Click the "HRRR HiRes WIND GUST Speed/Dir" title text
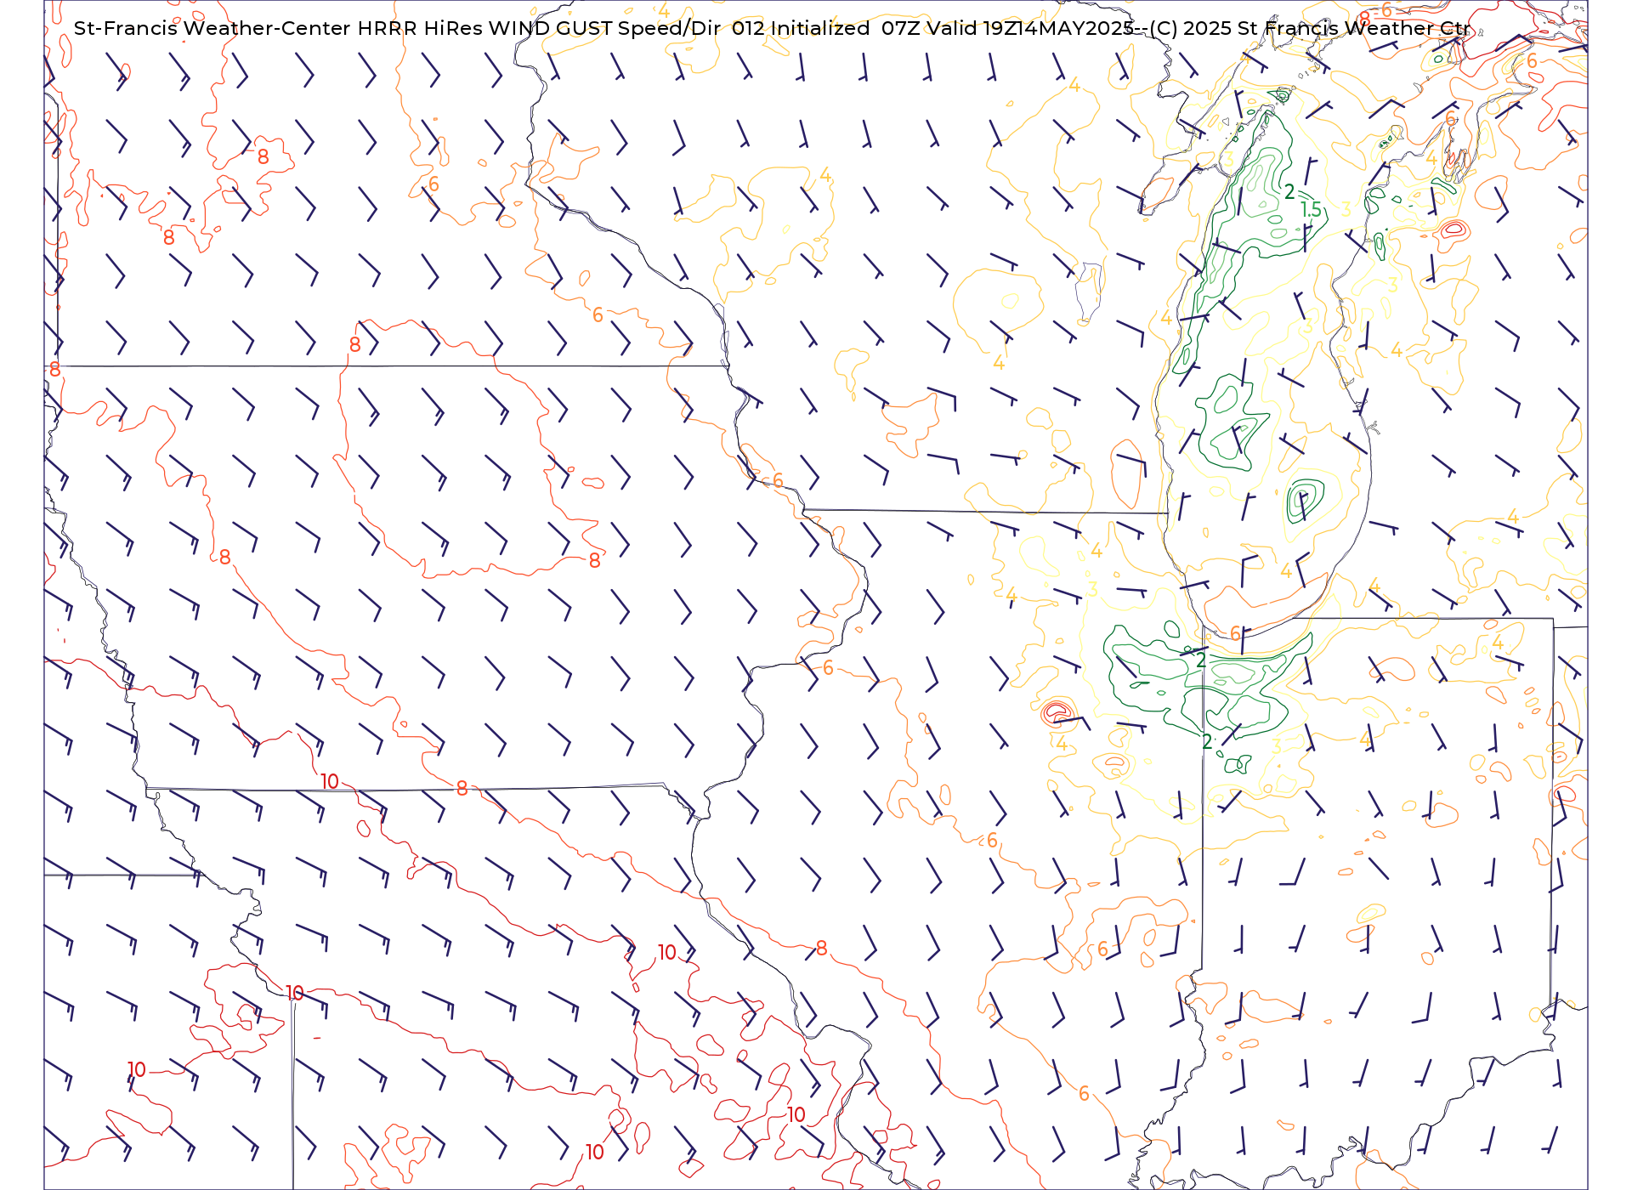 point(539,28)
